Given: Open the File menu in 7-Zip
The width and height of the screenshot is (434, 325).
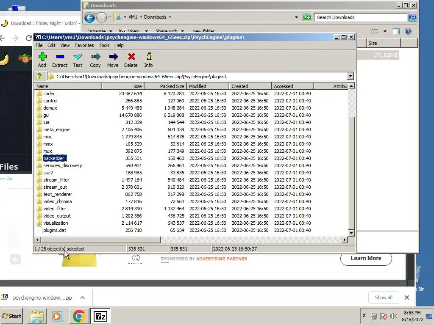Looking at the screenshot, I should [x=39, y=45].
